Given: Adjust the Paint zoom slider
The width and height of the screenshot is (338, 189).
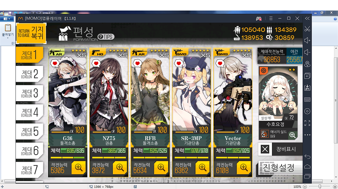Looking at the screenshot, I should pos(320,187).
